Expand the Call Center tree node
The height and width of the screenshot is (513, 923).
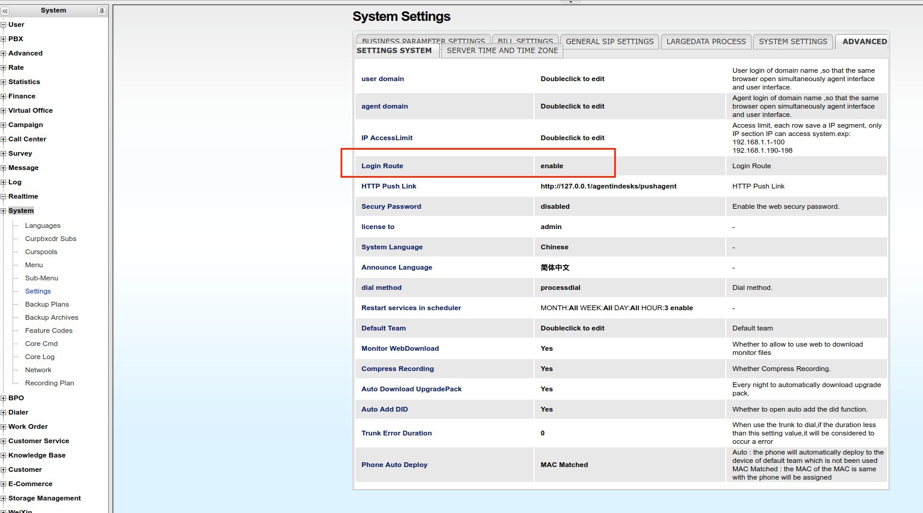click(x=4, y=140)
